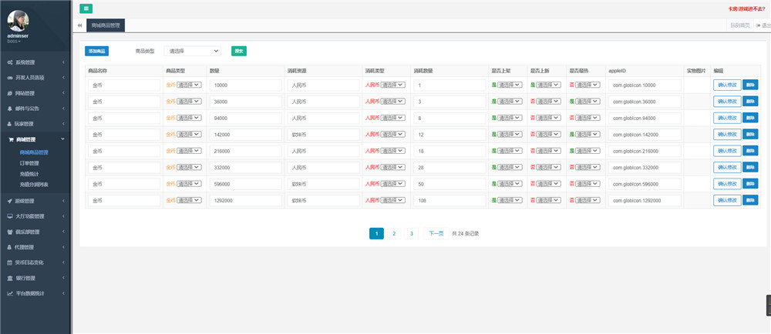Select the 商城商品管理 tab

point(106,25)
